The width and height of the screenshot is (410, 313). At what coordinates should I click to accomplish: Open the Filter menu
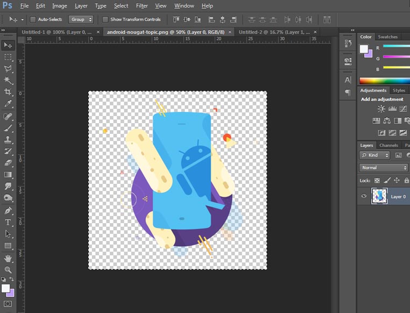pos(142,6)
